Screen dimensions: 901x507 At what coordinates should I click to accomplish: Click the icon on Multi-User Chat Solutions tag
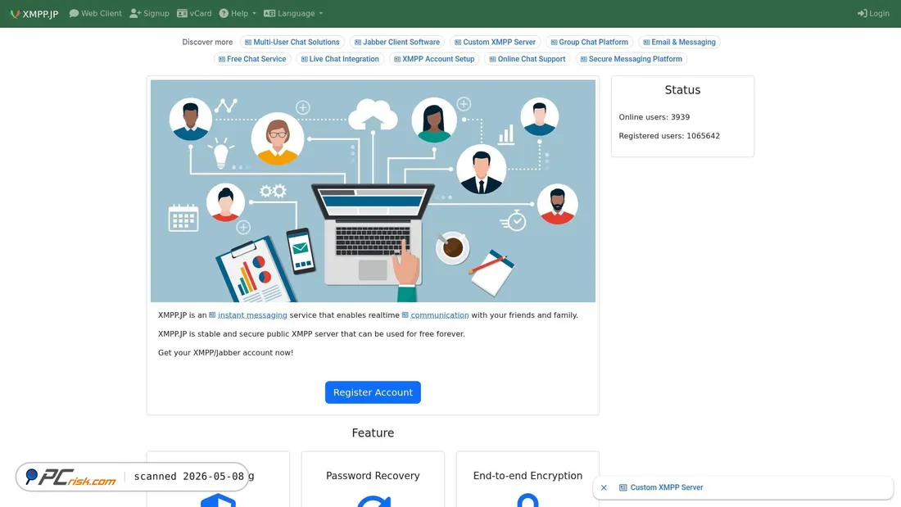pos(248,42)
